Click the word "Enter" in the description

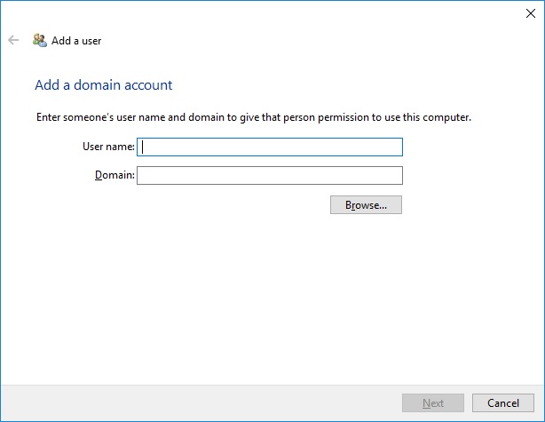point(48,117)
